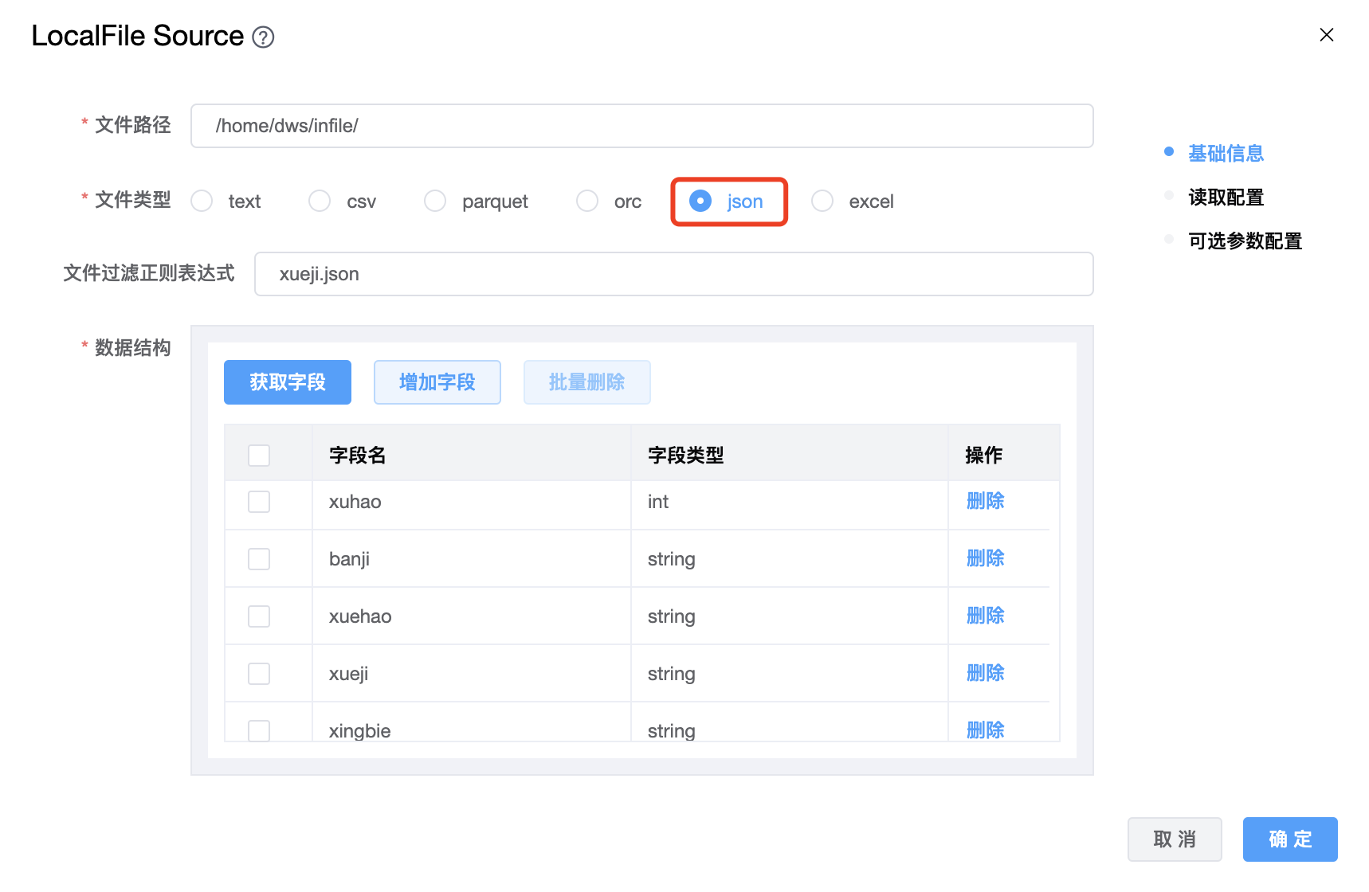
Task: Focus the 文件过滤正则表达式 input field
Action: point(673,274)
